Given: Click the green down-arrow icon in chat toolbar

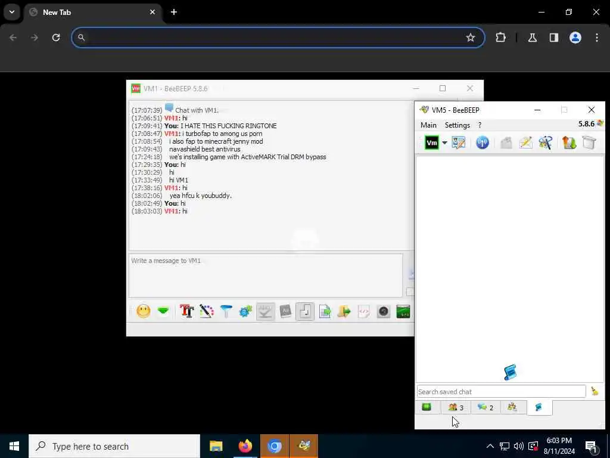Looking at the screenshot, I should click(x=163, y=311).
